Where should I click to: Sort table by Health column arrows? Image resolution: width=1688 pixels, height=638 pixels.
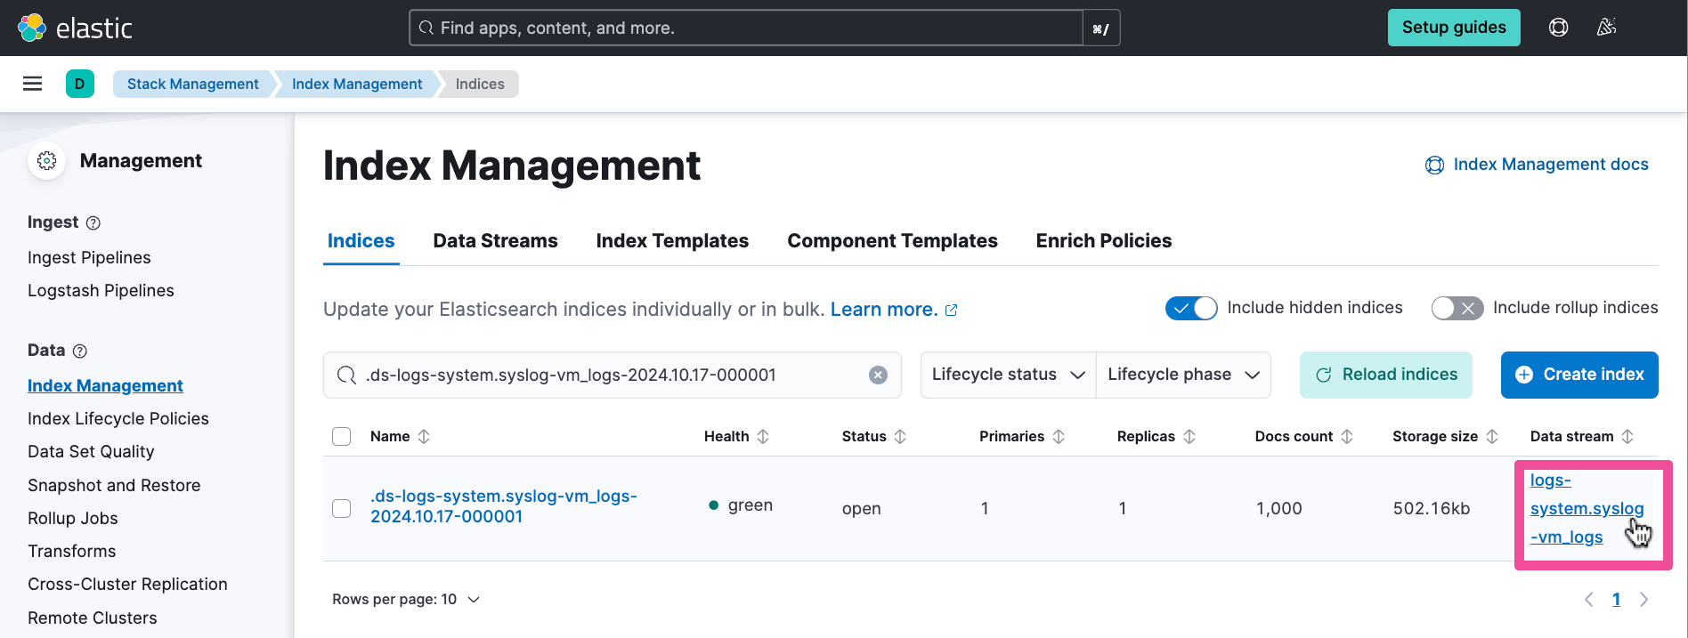(763, 436)
